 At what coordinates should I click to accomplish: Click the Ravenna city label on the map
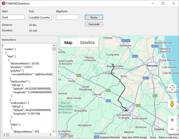click(x=152, y=66)
